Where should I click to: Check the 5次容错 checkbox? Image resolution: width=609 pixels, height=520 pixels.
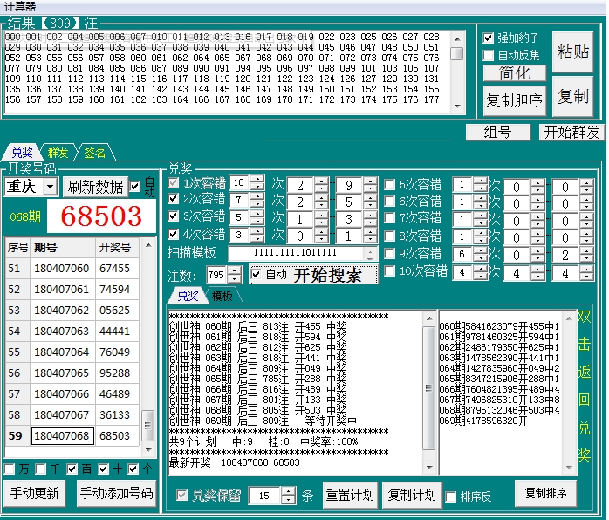(390, 184)
